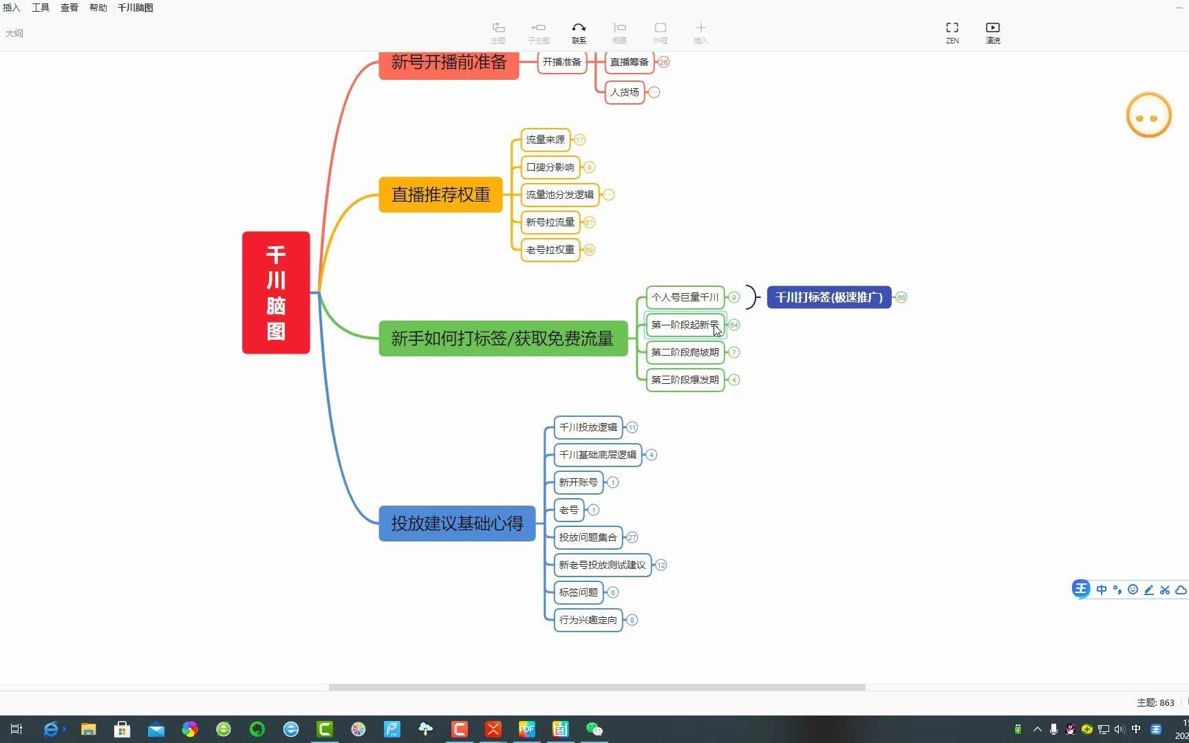Screen dimensions: 1189x743
Task: Open the red X app in taskbar
Action: coord(493,729)
